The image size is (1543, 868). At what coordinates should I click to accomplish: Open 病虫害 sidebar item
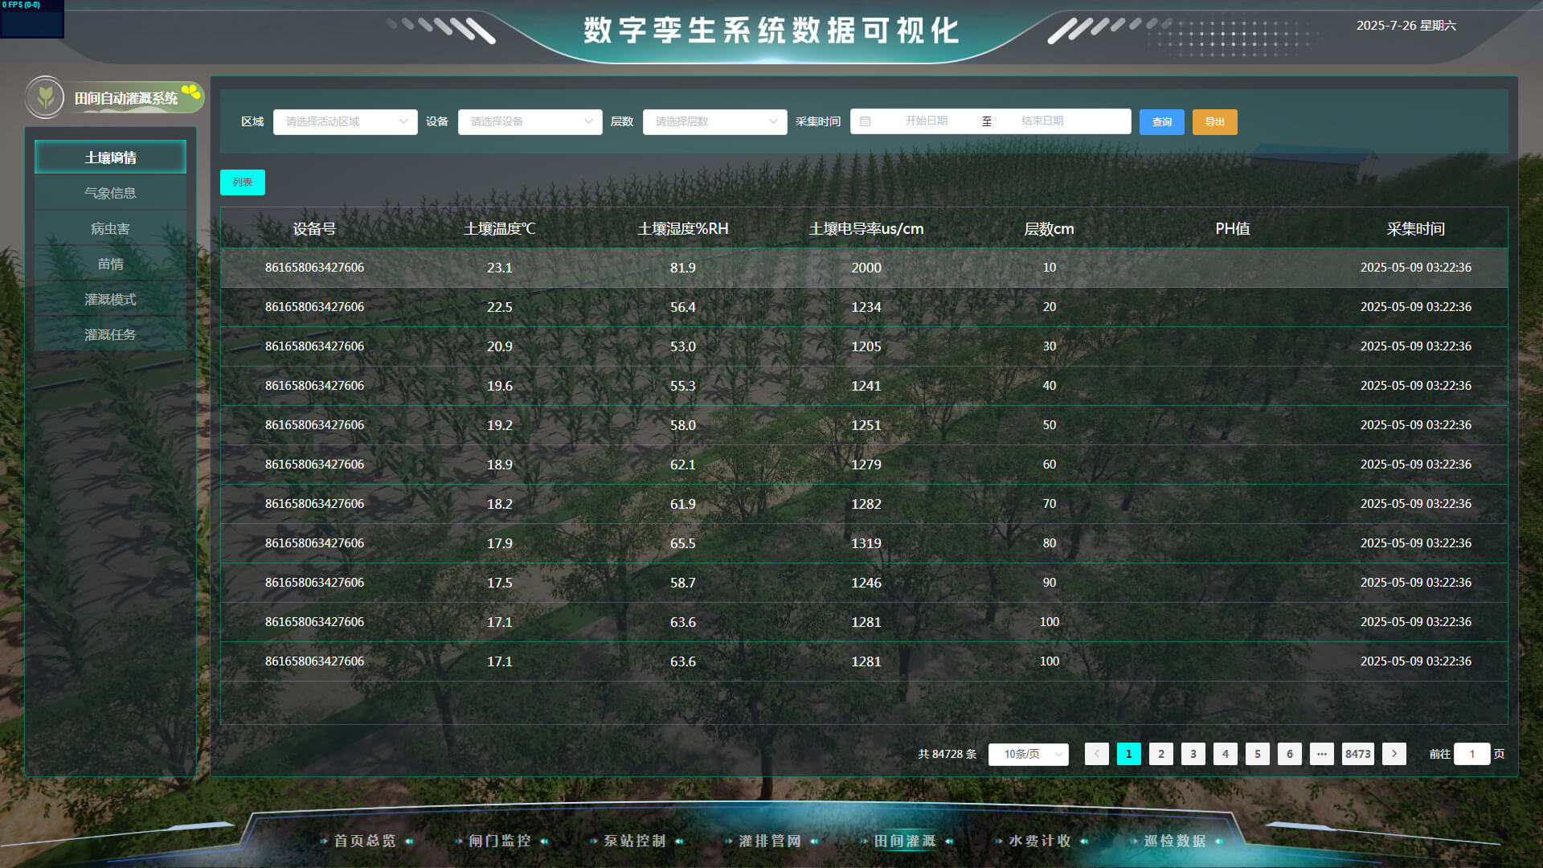tap(110, 228)
